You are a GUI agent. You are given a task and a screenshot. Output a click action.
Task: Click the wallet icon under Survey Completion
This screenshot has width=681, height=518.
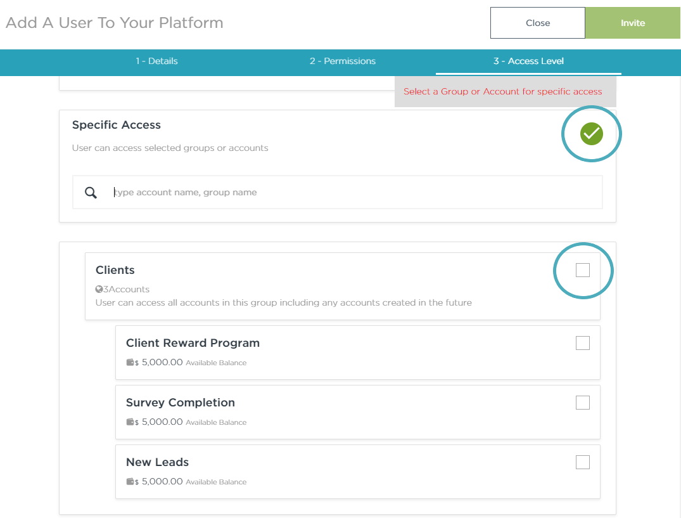click(x=130, y=422)
